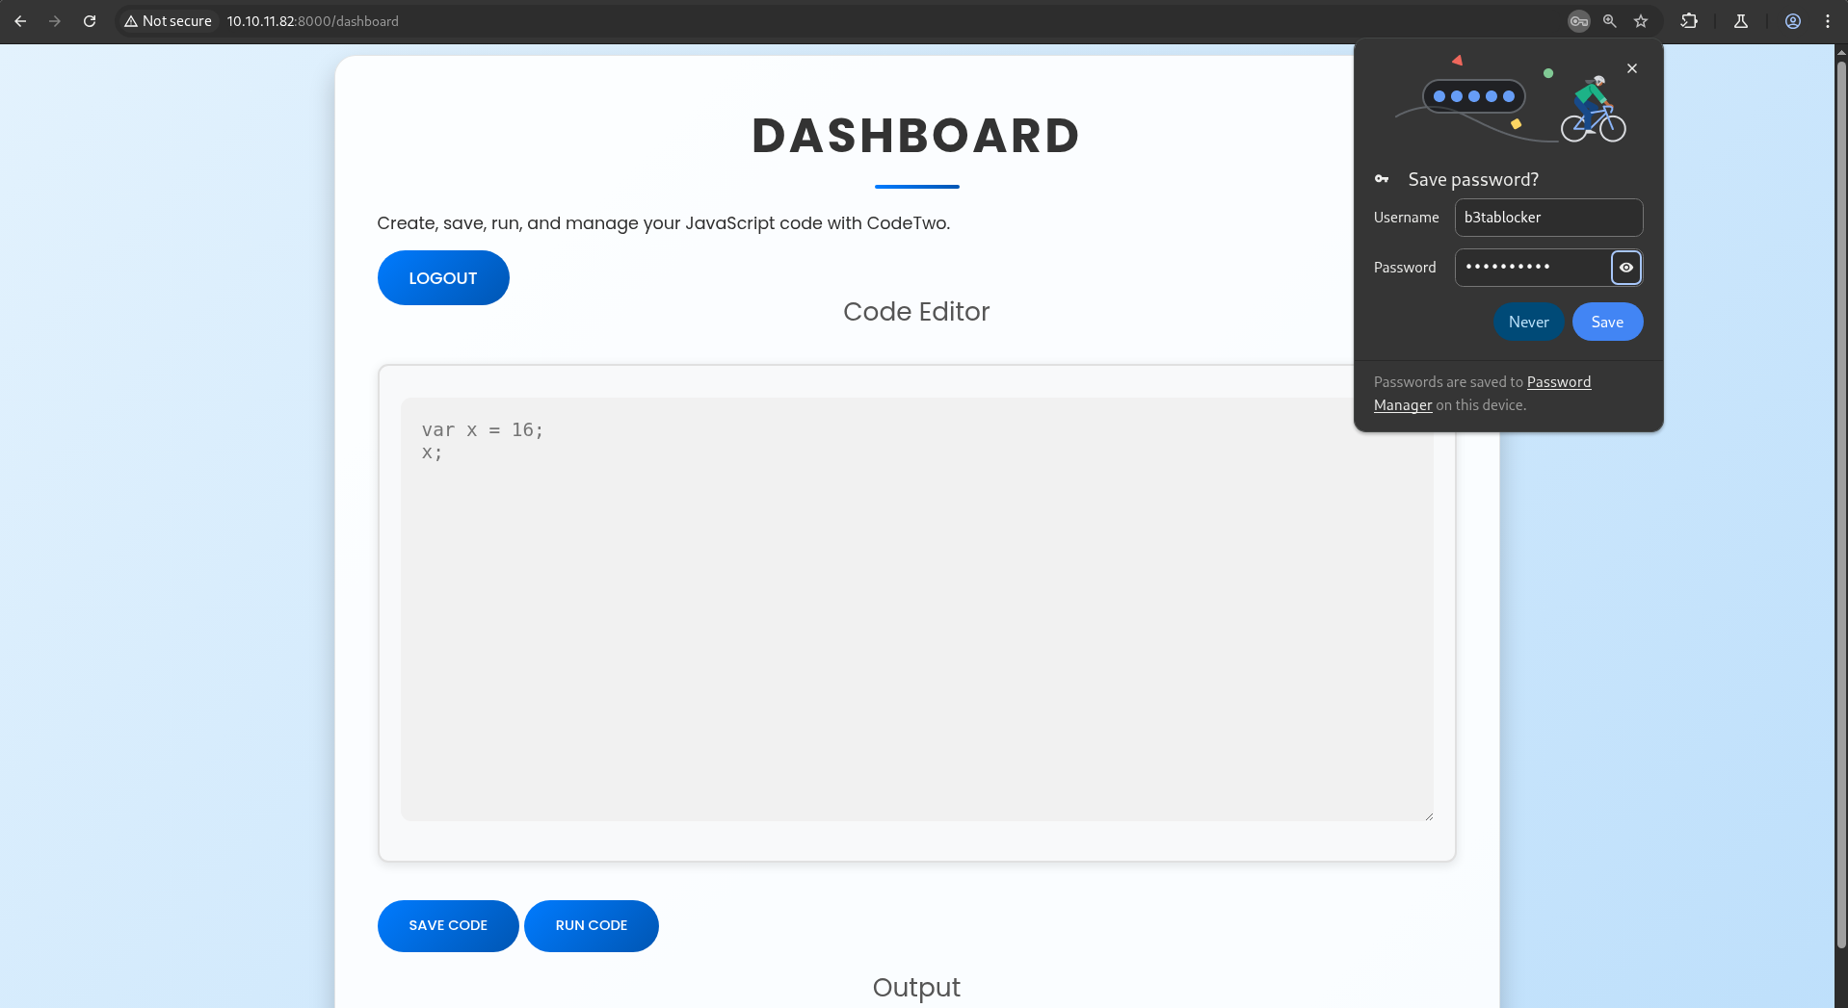Viewport: 1848px width, 1008px height.
Task: Decline with the Never button
Action: (1529, 322)
